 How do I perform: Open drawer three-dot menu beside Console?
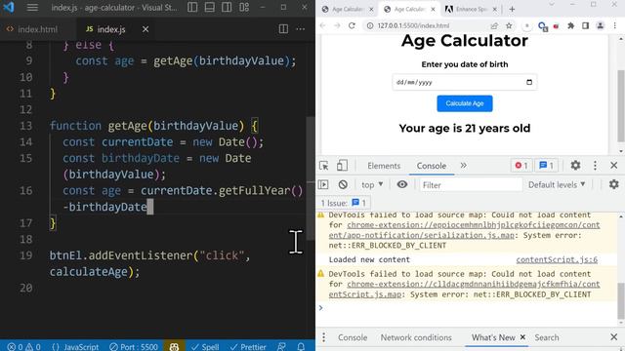[x=323, y=337]
